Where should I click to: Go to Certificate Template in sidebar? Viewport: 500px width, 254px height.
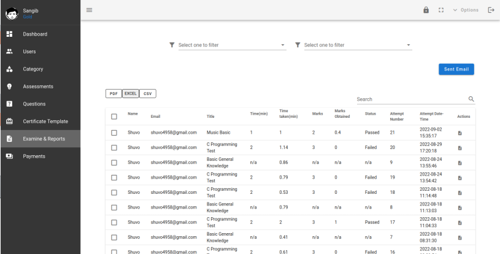coord(45,121)
